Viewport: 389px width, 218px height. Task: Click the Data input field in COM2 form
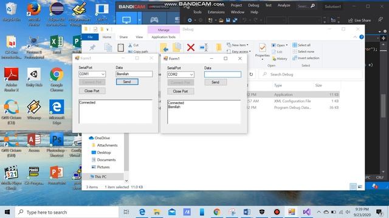[222, 74]
